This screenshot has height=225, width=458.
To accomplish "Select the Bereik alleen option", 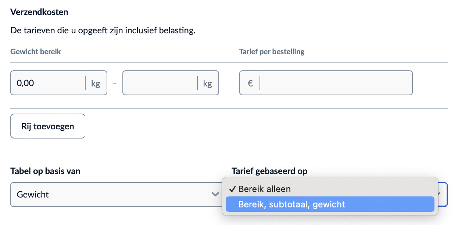I will tap(264, 189).
